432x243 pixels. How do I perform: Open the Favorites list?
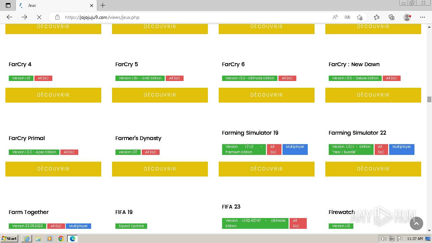point(377,17)
